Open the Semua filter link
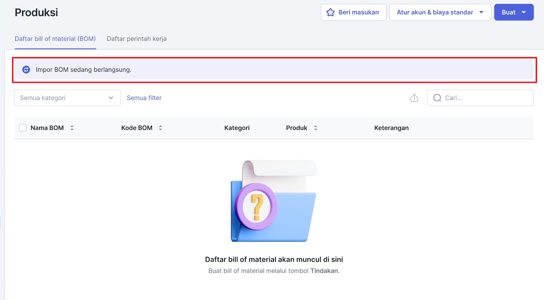Viewport: 544px width, 300px height. [x=144, y=98]
